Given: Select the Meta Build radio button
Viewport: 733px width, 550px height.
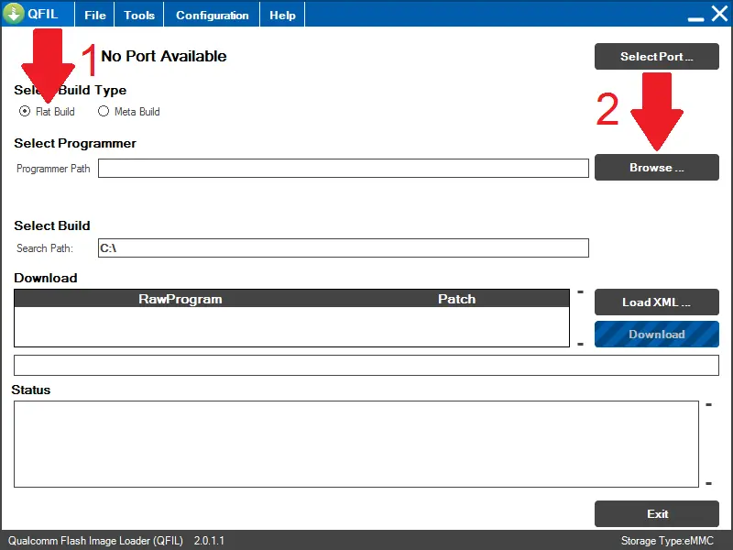Looking at the screenshot, I should 104,111.
